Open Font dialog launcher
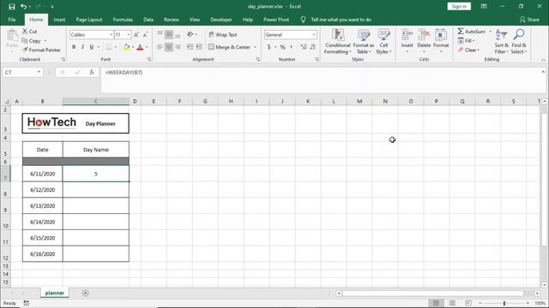The width and height of the screenshot is (549, 308). pos(149,59)
